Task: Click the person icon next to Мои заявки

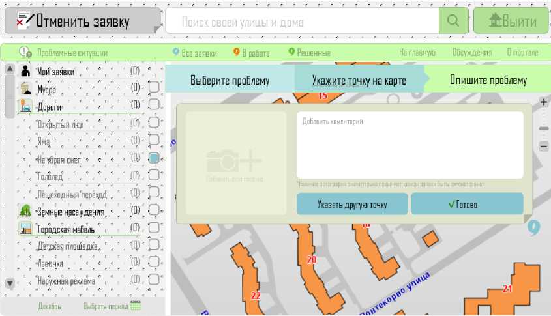Action: [x=25, y=71]
